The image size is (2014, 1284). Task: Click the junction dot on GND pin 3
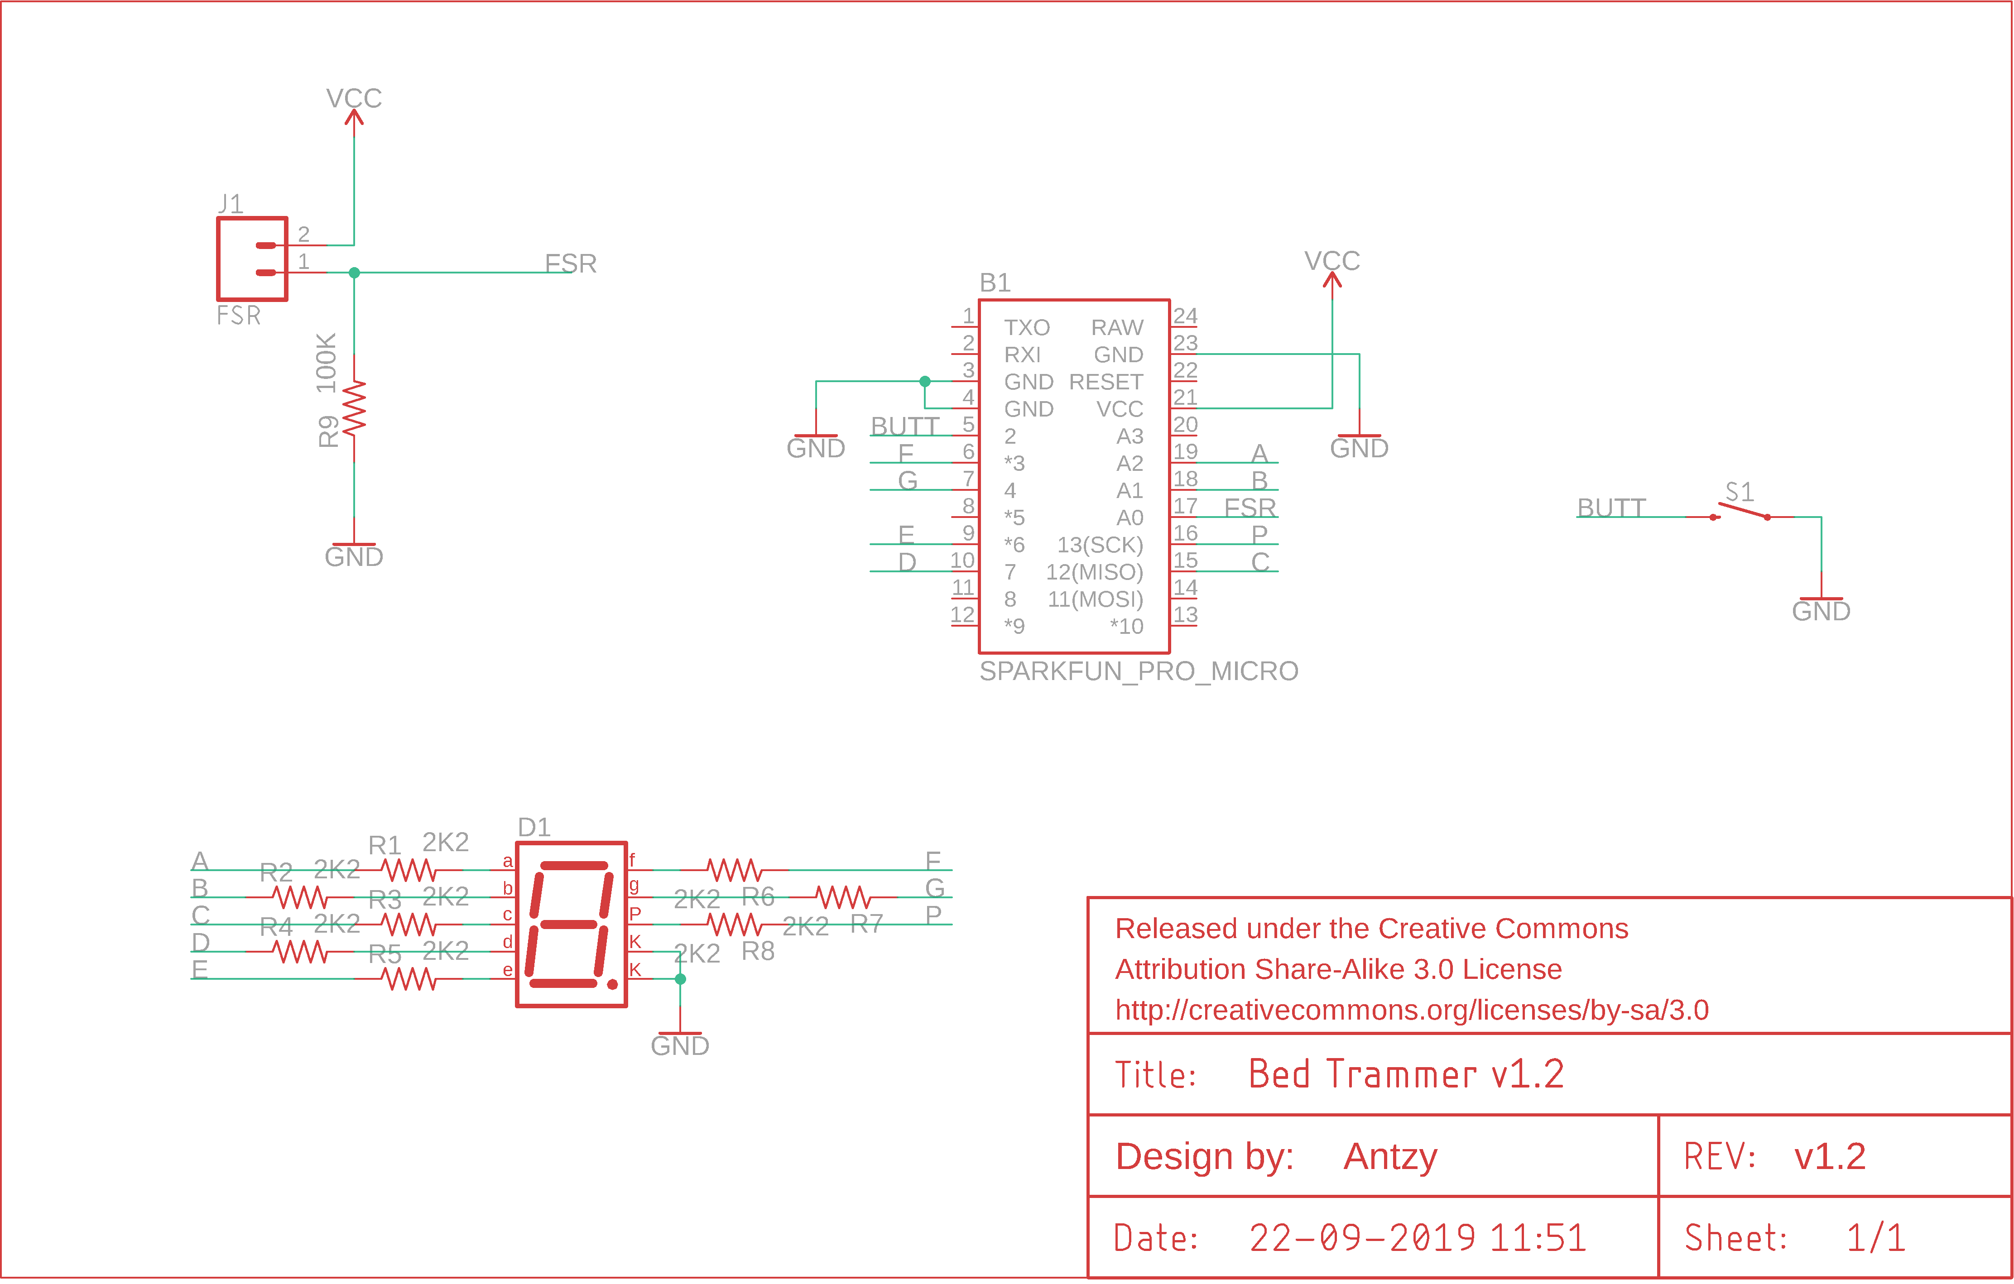pos(925,381)
